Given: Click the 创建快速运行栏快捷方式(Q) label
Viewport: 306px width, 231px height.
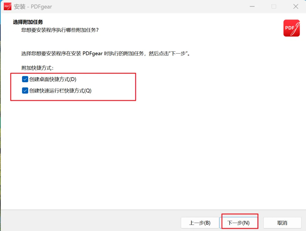Looking at the screenshot, I should tap(60, 91).
